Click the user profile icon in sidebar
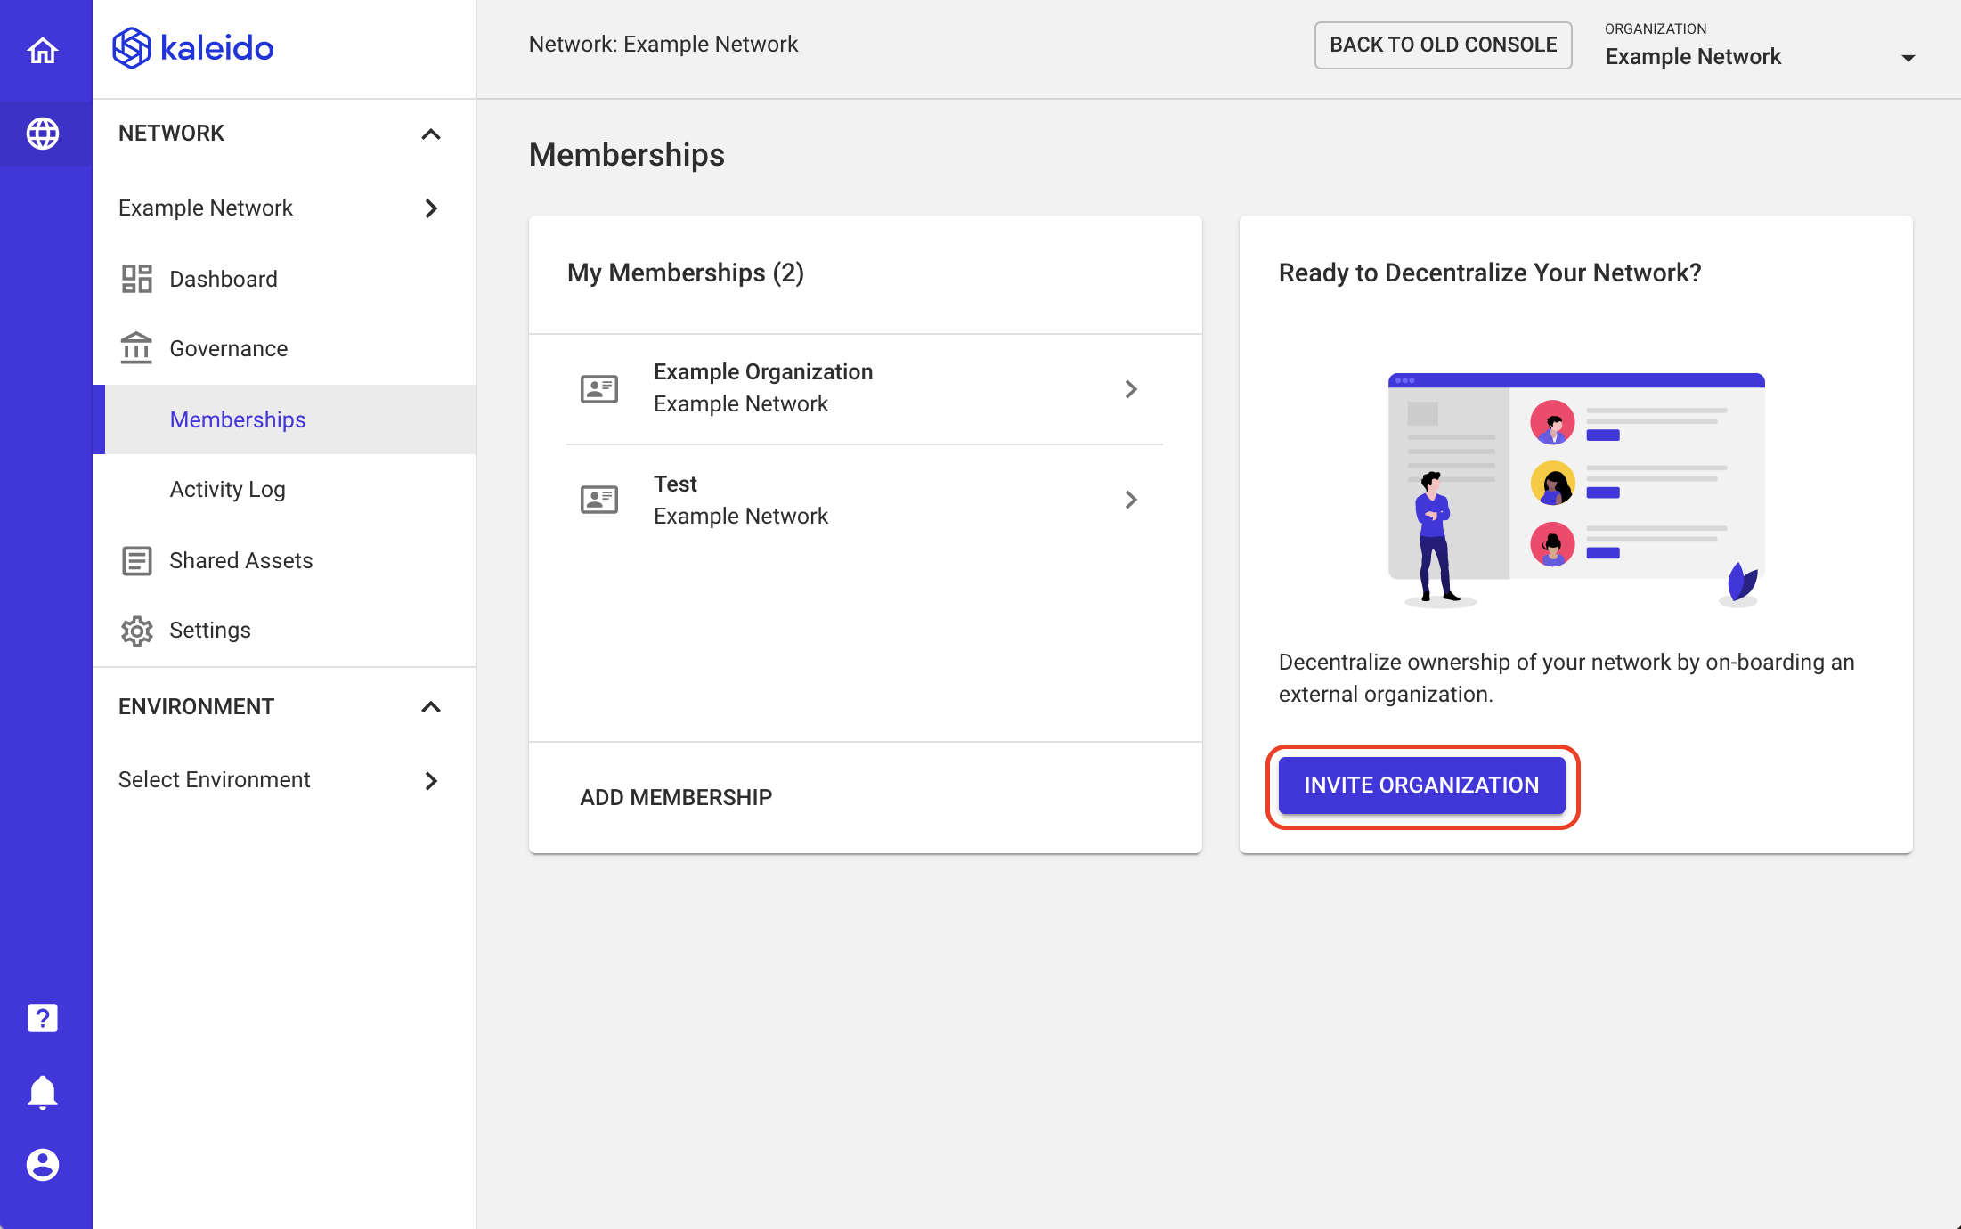This screenshot has height=1229, width=1961. [x=41, y=1165]
